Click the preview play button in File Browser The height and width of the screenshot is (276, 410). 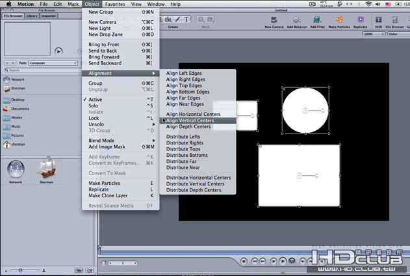58,51
